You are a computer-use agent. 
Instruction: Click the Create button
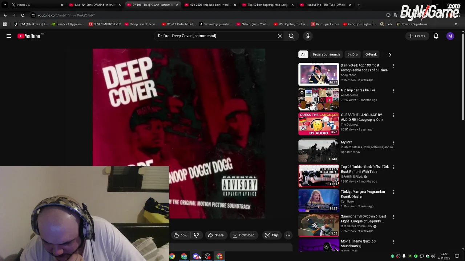(417, 36)
